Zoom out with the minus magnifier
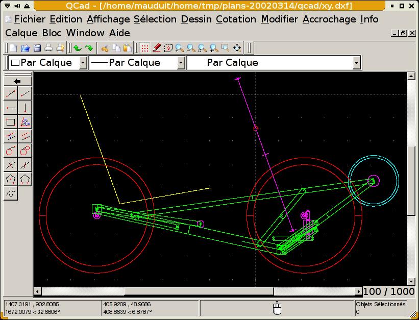Screen dimensions: 419x320 [x=191, y=48]
